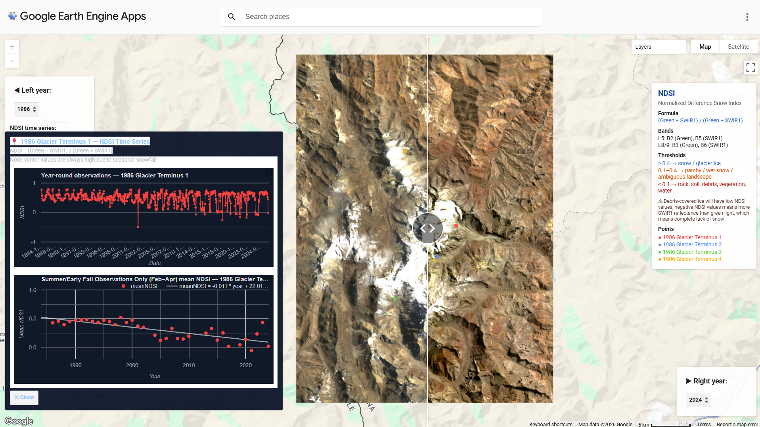
Task: Close the NDSI time series panel
Action: click(x=24, y=398)
